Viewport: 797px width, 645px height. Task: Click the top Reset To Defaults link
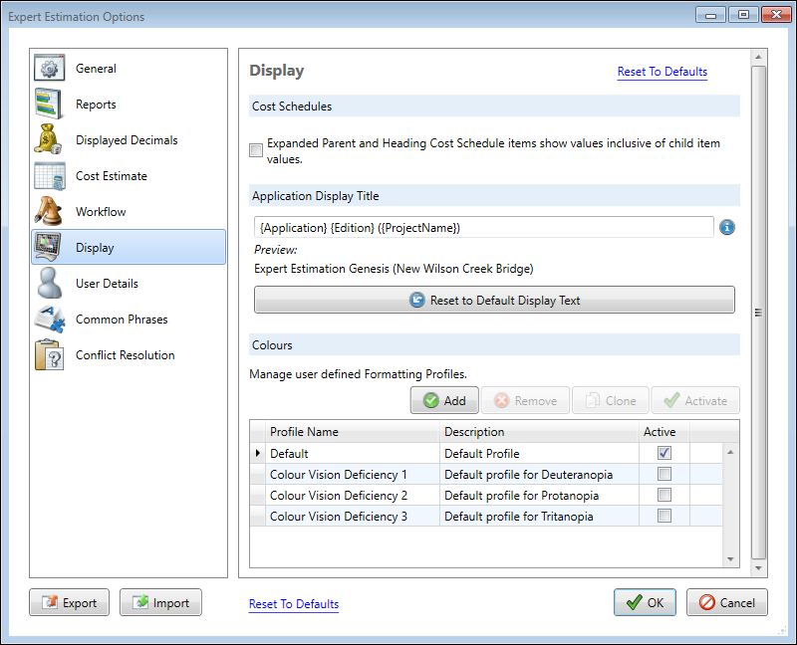click(x=662, y=72)
